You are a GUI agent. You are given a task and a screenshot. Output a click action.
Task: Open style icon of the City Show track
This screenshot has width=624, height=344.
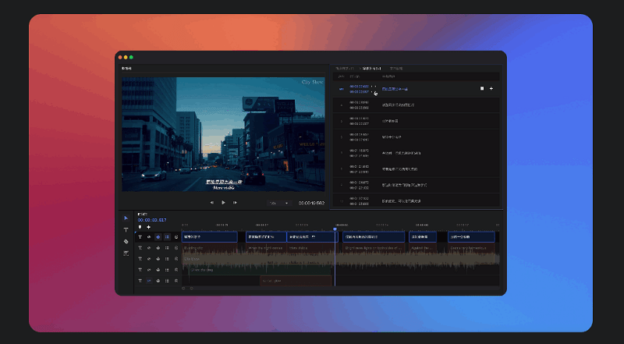(158, 259)
